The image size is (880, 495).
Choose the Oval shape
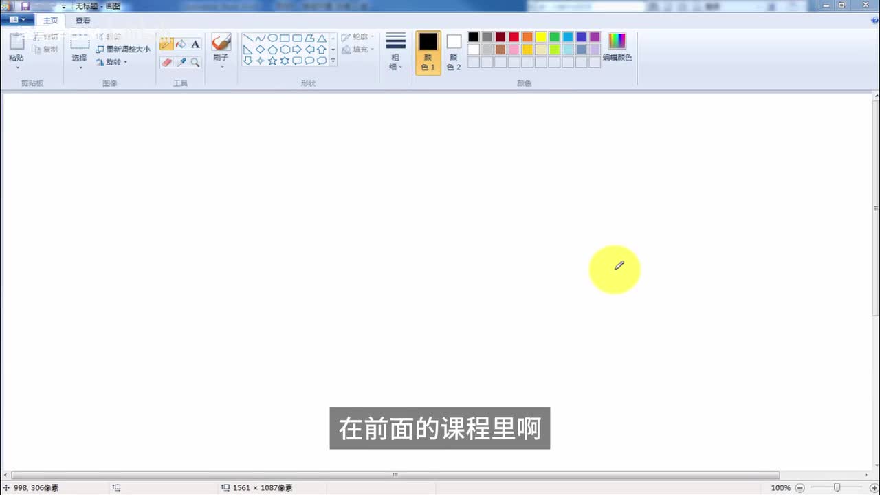tap(273, 38)
